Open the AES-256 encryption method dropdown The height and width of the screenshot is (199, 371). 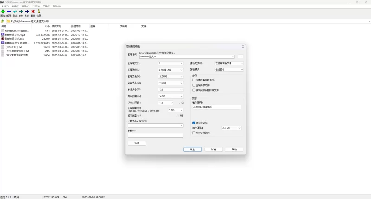pyautogui.click(x=231, y=128)
